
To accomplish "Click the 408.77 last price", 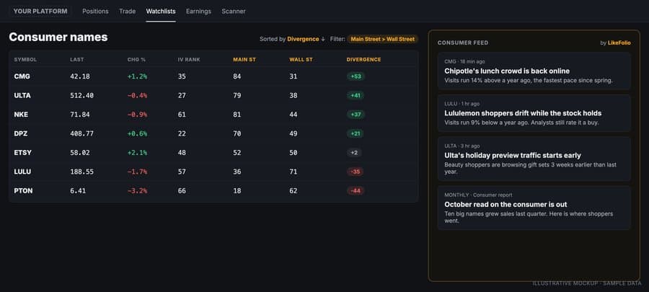I will tap(82, 133).
